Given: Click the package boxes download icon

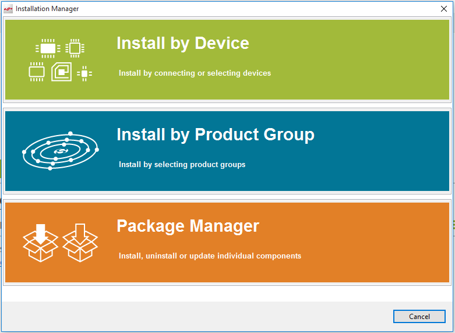Looking at the screenshot, I should (61, 243).
